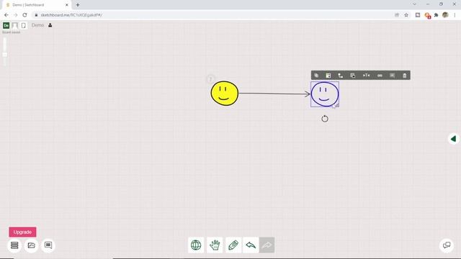Bookmark the page with star icon

(406, 15)
